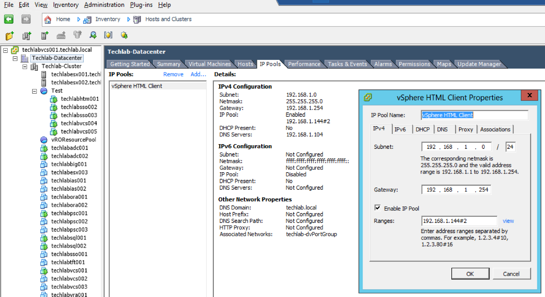545x297 pixels.
Task: Switch to the Virtual Machines tab
Action: (209, 64)
